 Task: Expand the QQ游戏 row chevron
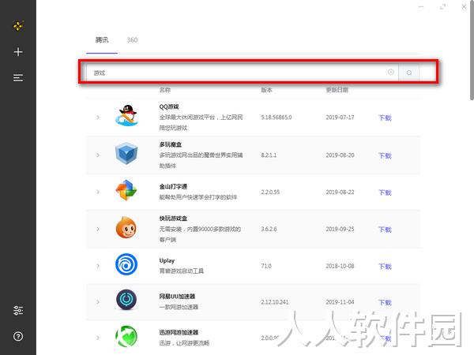pos(98,117)
